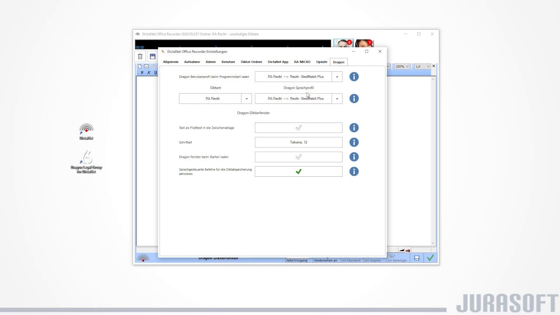Screen dimensions: 560x315
Task: Switch to the DictaNet App tab
Action: click(278, 62)
